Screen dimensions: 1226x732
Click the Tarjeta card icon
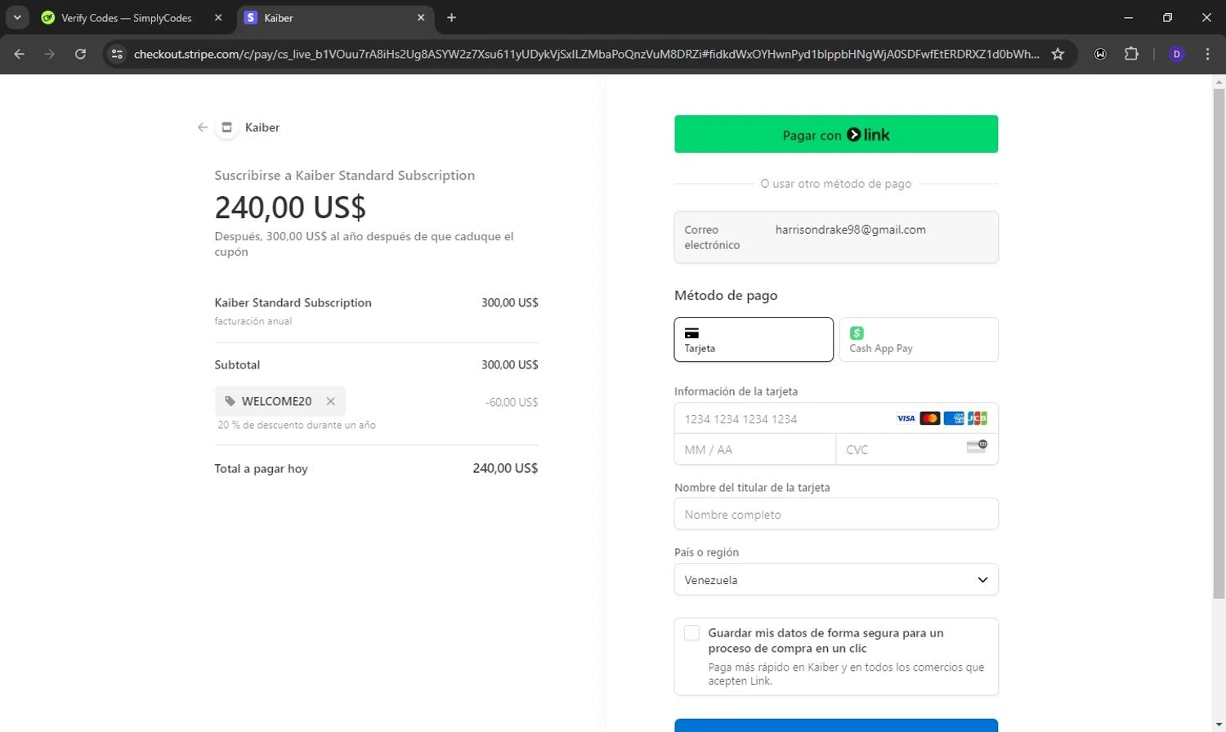691,333
